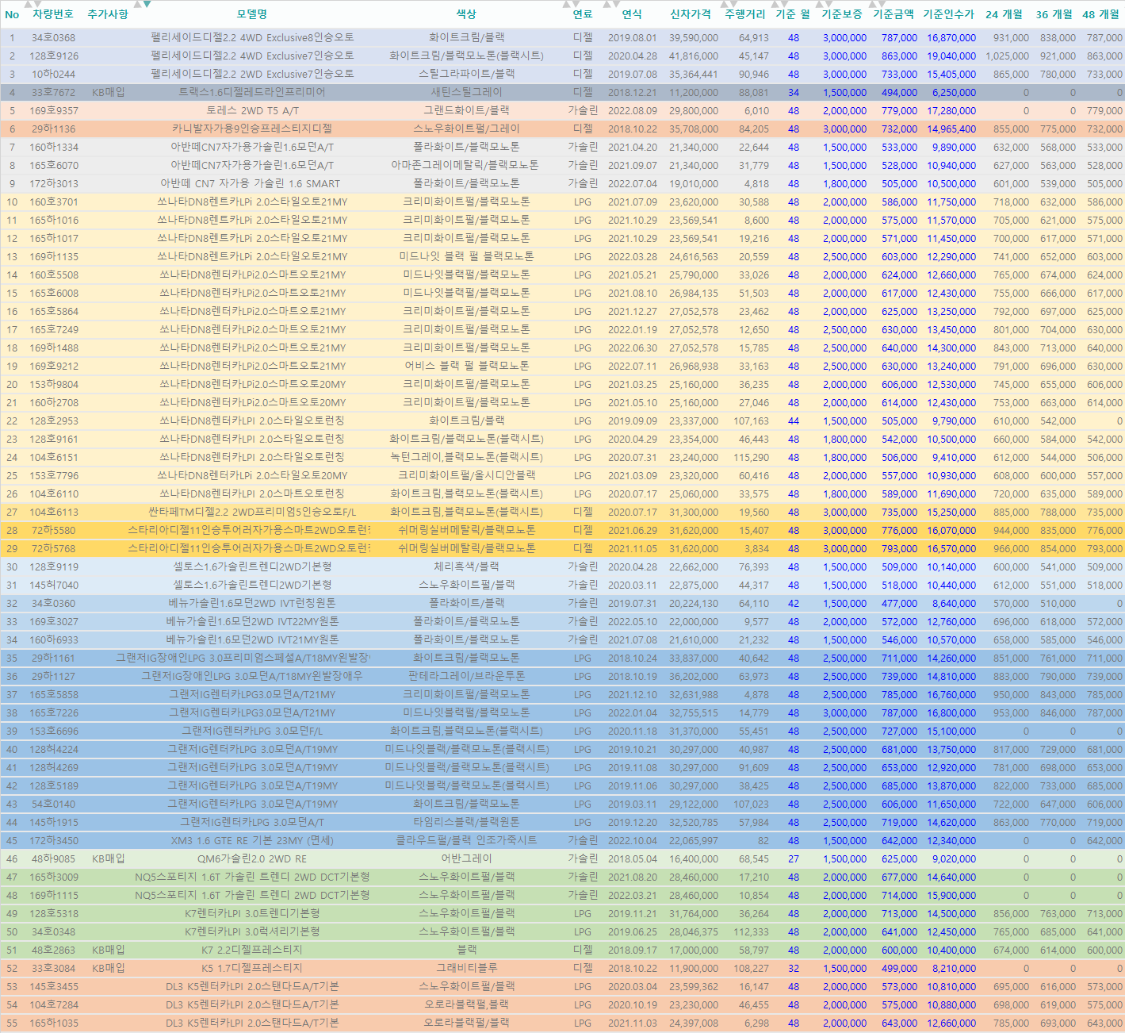This screenshot has height=1033, width=1125.
Task: Click model 토레스 2WD T5 A/T
Action: click(x=252, y=110)
